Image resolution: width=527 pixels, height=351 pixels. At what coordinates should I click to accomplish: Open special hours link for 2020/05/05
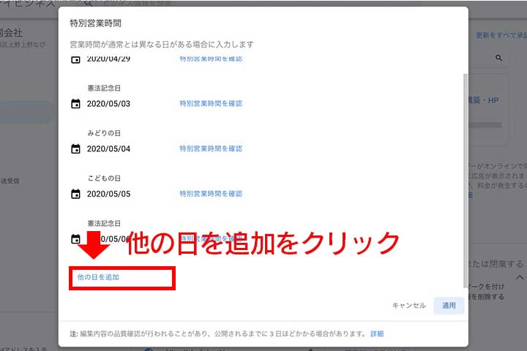(211, 194)
